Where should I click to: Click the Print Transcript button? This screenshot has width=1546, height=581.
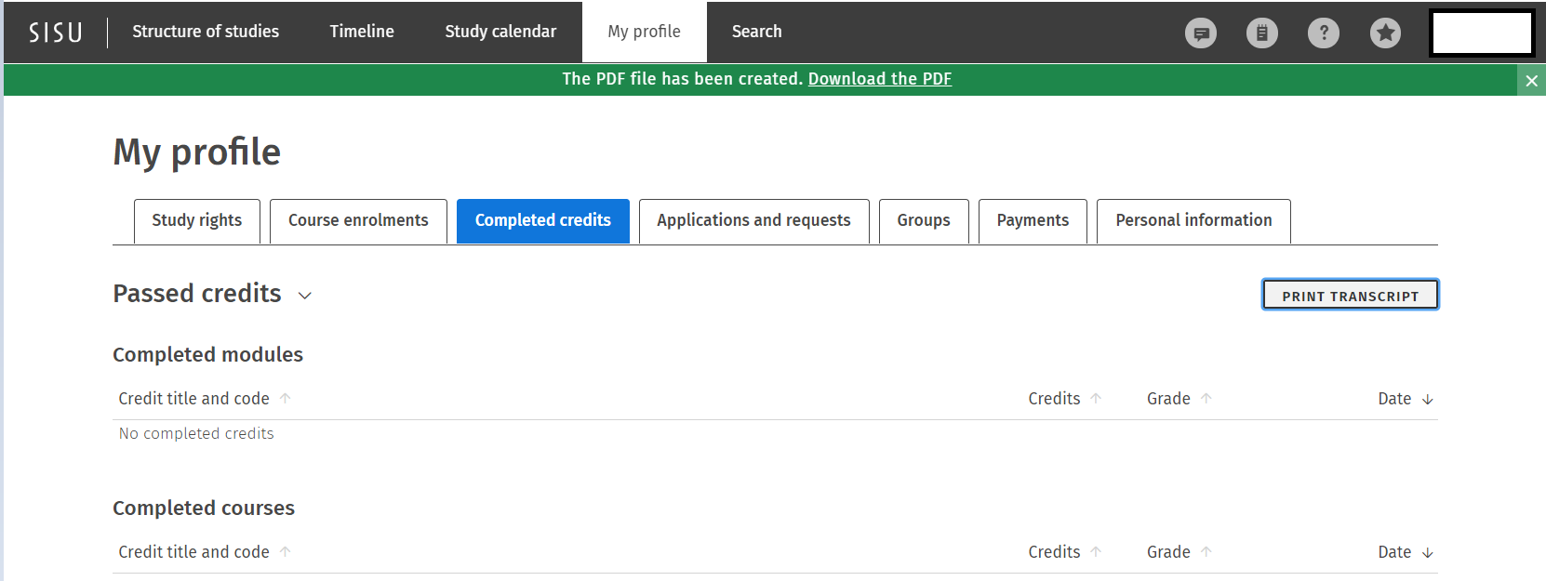point(1350,296)
